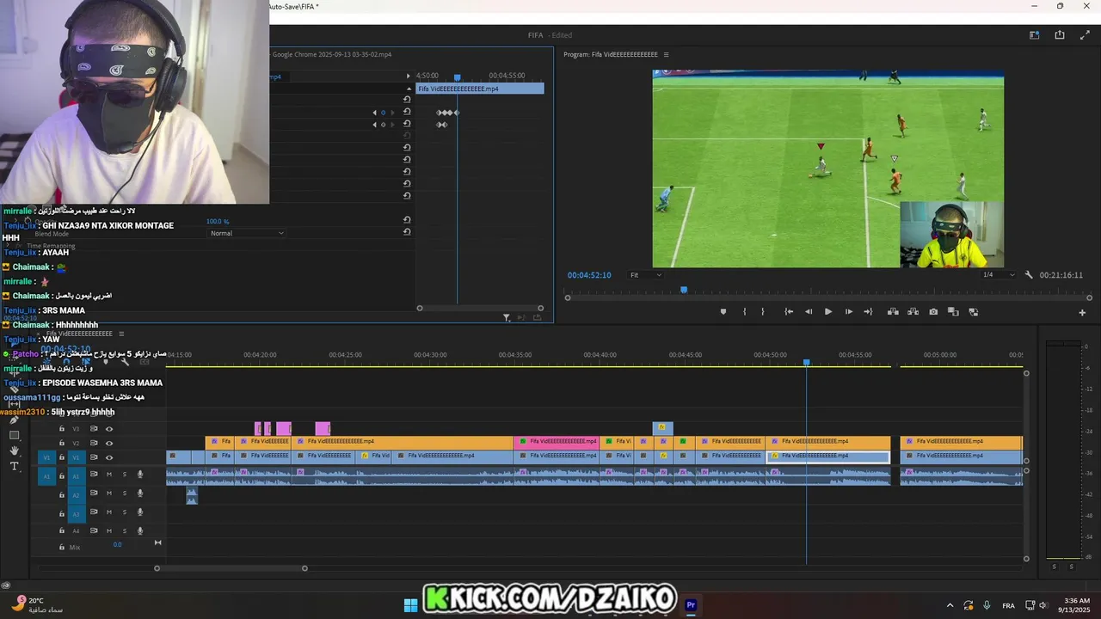
Task: Reset the Opacity 100.0 % parameter
Action: tap(407, 220)
